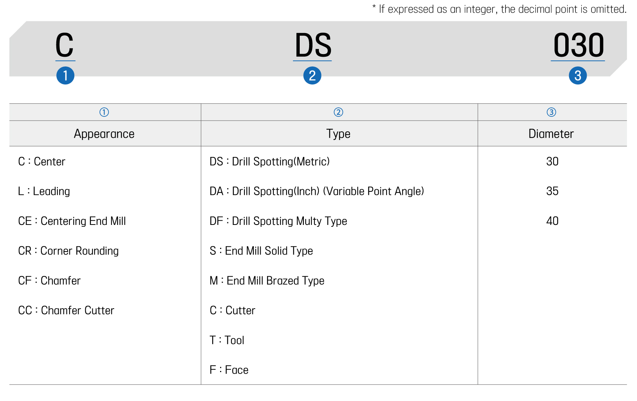Viewport: 637px width, 401px height.
Task: Pick the diameter value 35
Action: pyautogui.click(x=552, y=191)
